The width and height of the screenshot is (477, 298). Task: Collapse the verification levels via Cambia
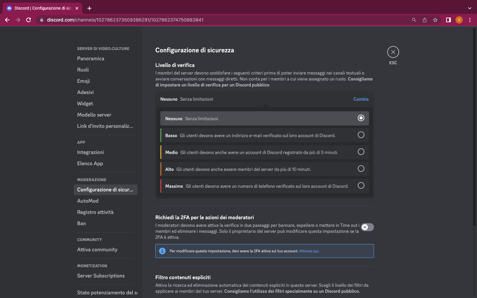tap(361, 99)
